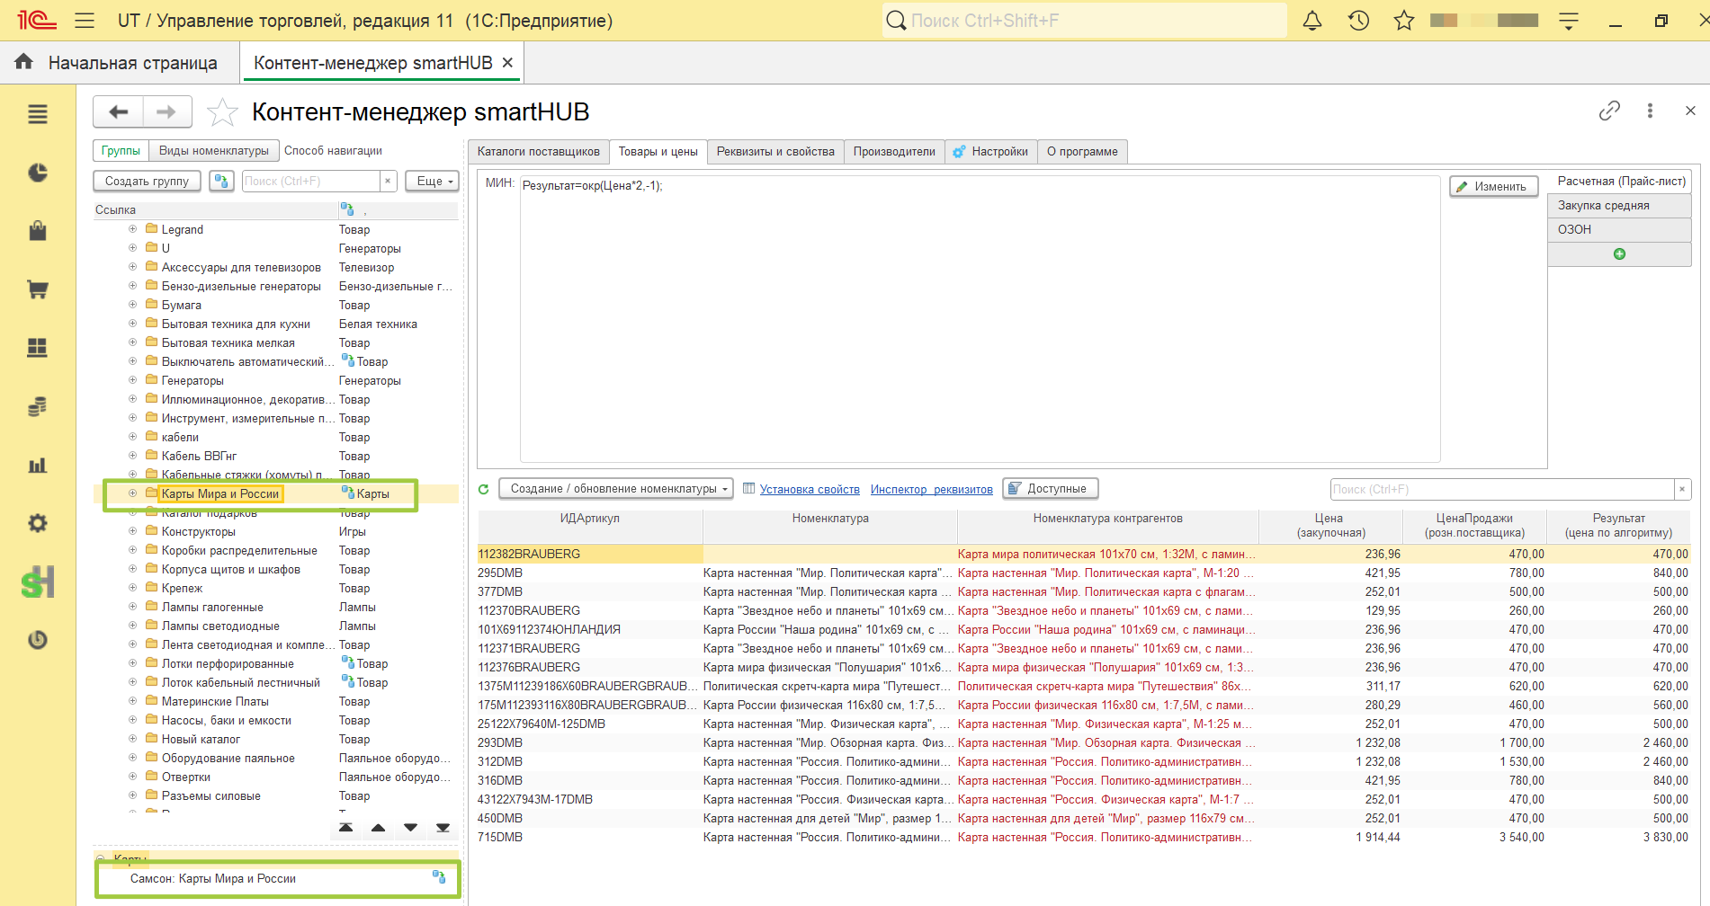Click the smartHUB green sidebar icon

[x=38, y=582]
